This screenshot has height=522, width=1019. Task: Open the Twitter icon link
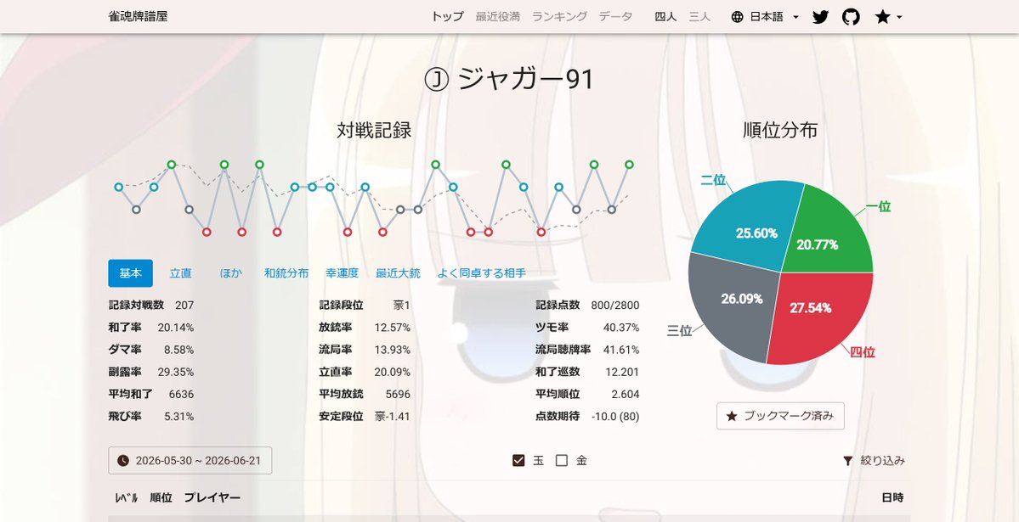click(x=820, y=17)
